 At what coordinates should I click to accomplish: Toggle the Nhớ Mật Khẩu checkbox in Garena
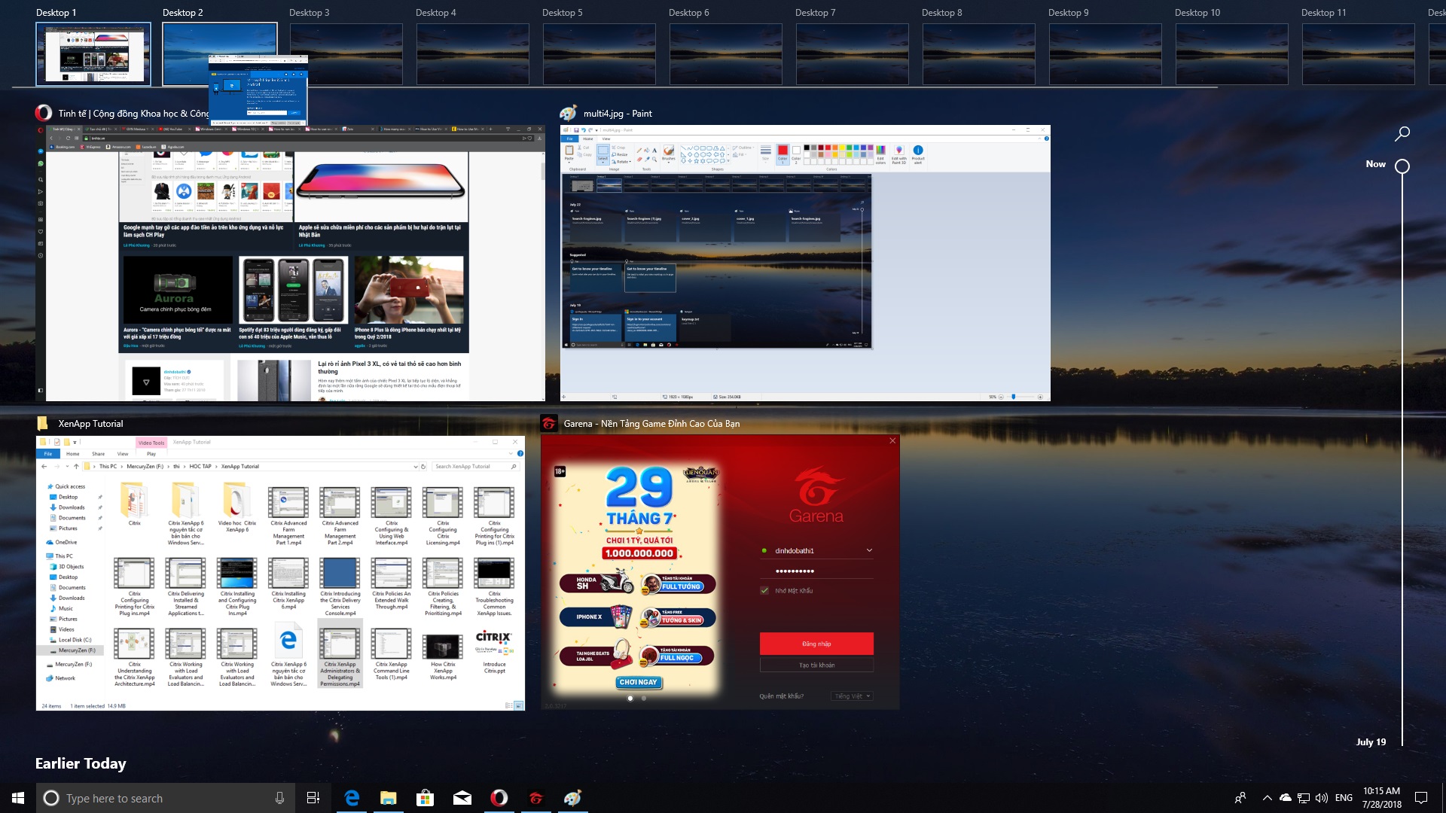(x=764, y=590)
